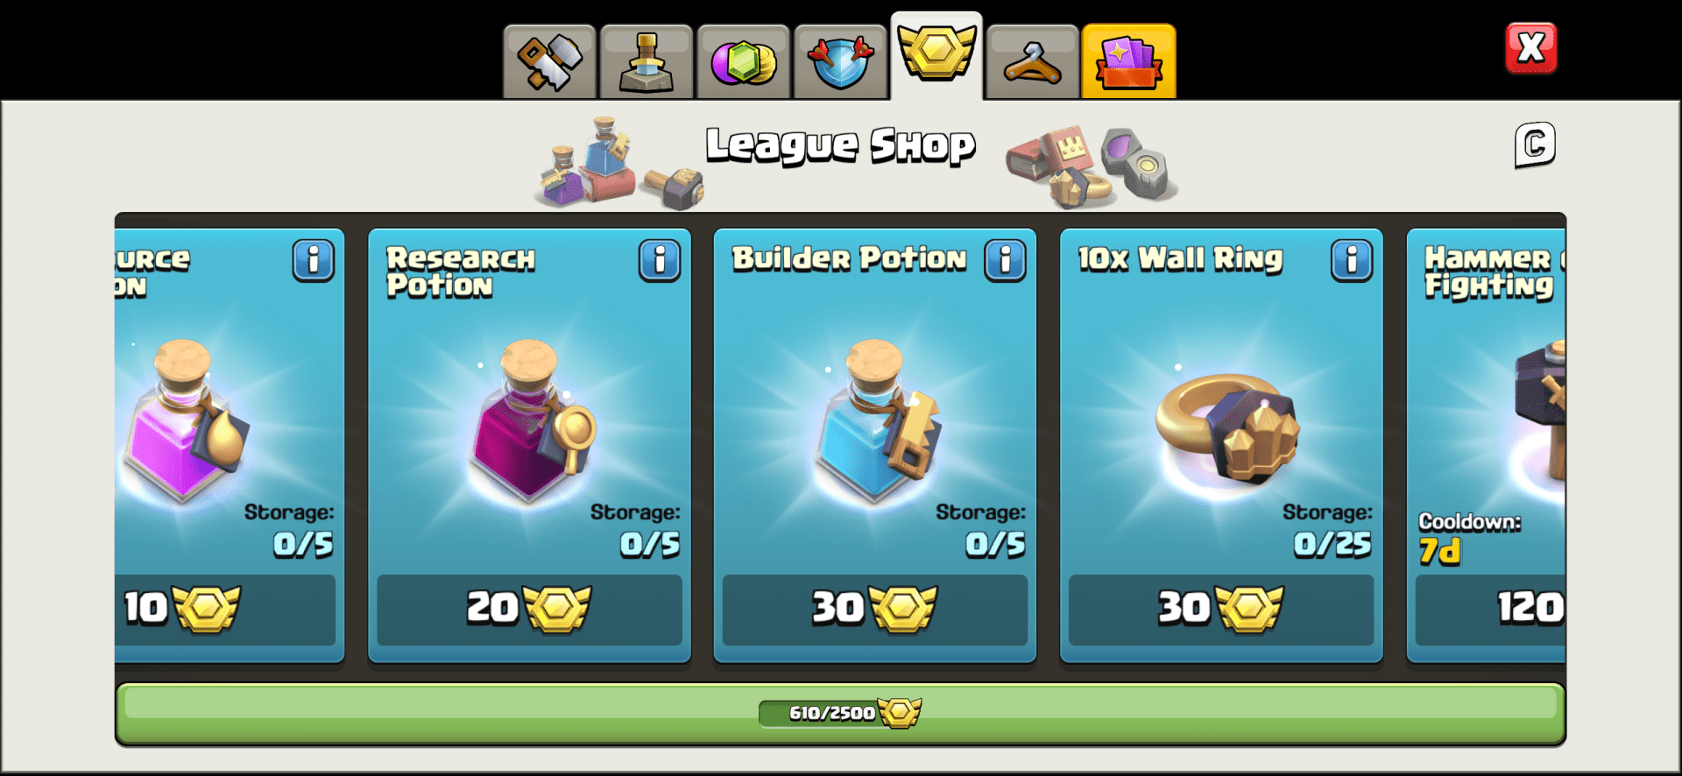
Task: Buy Resource Potion for 10 medals
Action: tap(225, 610)
